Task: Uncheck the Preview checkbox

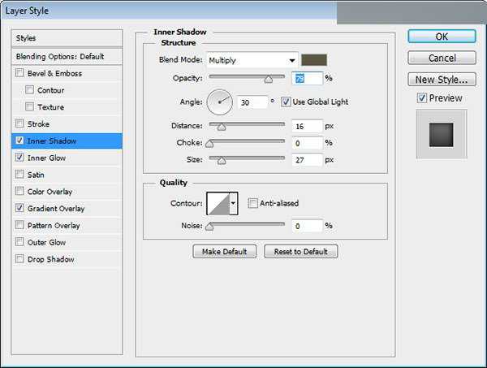Action: coord(421,98)
